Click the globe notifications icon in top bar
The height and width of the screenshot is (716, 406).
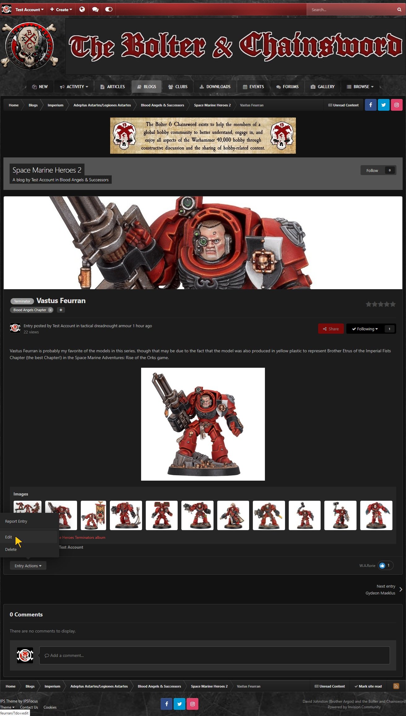(x=82, y=10)
